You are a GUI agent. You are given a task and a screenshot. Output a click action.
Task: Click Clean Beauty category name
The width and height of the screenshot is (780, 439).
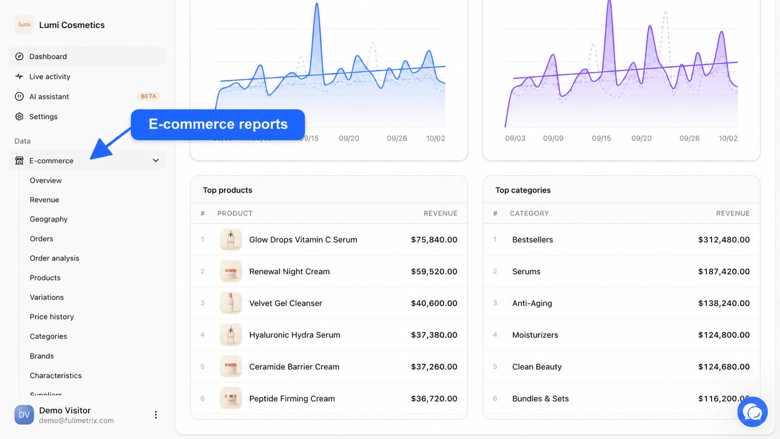(x=537, y=367)
